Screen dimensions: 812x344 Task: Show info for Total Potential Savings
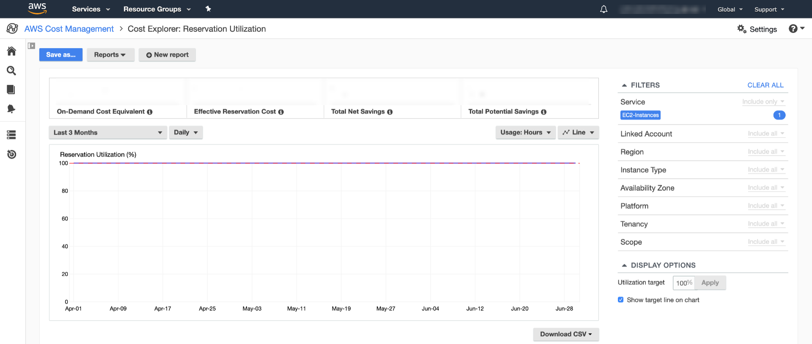pos(544,112)
